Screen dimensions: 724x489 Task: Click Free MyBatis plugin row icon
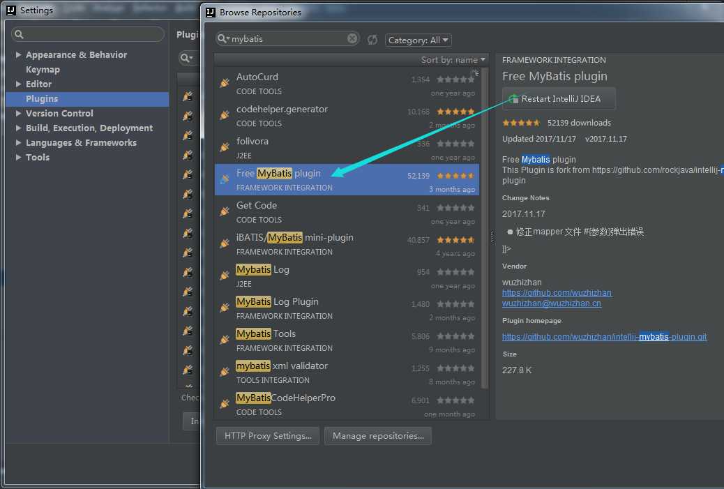225,179
